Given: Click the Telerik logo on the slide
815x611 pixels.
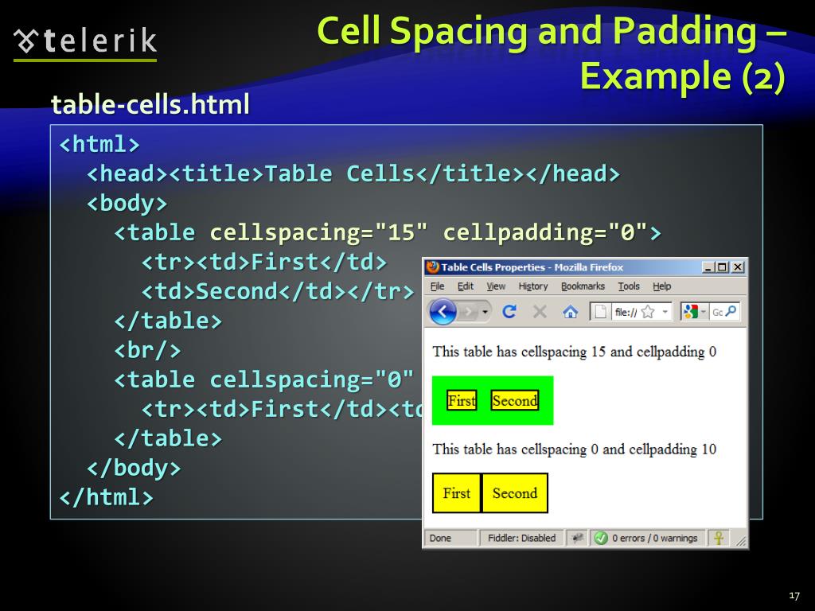Looking at the screenshot, I should [85, 43].
